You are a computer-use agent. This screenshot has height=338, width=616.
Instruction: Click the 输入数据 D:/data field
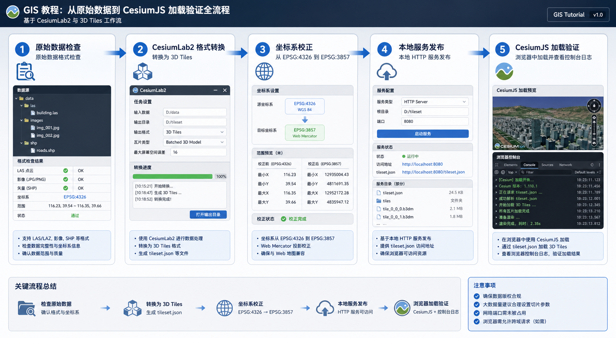coord(195,112)
